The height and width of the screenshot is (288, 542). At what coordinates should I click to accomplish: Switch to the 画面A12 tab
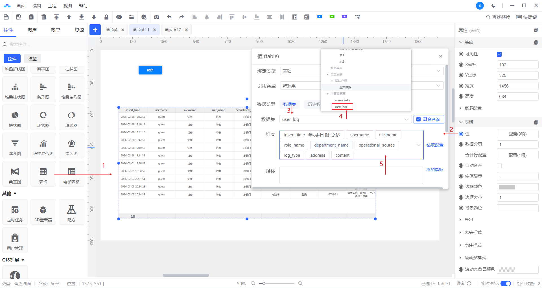pos(173,30)
